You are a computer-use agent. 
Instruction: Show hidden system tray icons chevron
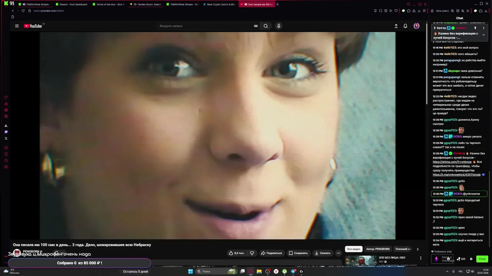tap(447, 271)
